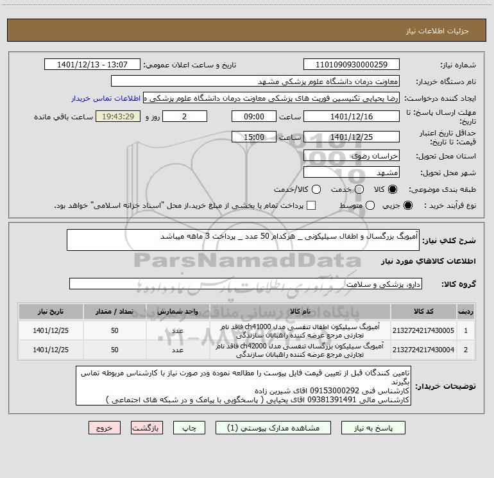Click the ردیف column header

466,311
